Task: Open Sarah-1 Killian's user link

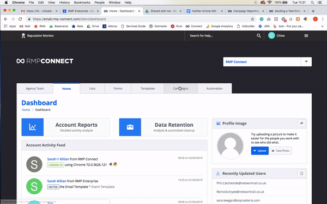Action: pos(58,159)
